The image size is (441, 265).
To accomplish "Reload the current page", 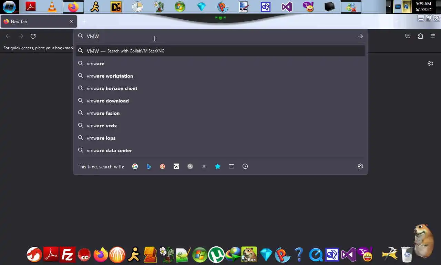I will click(x=33, y=36).
